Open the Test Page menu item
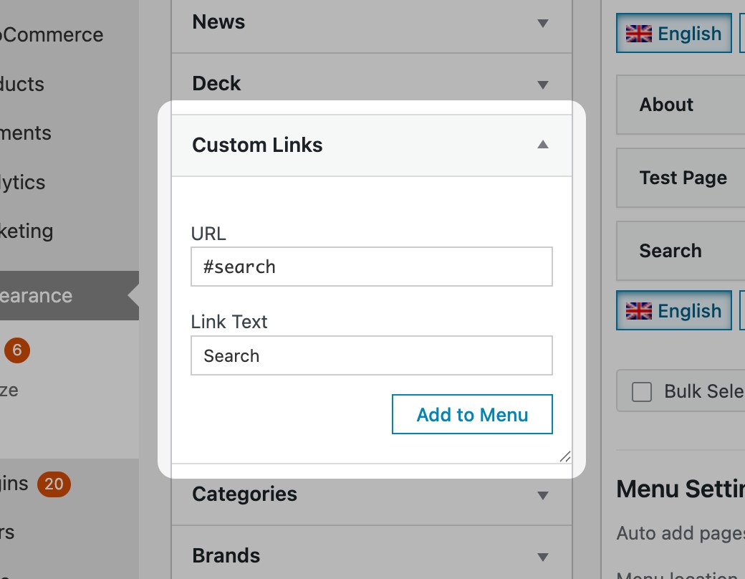Viewport: 745px width, 579px height. (681, 178)
